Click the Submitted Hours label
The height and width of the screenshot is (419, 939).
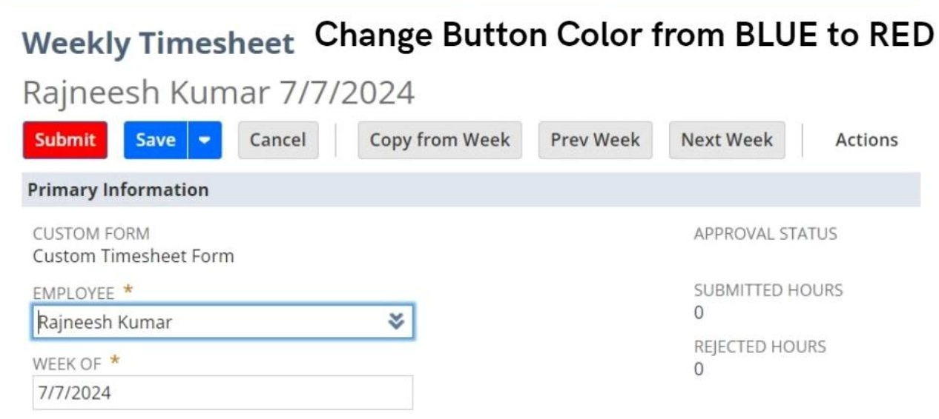(768, 290)
